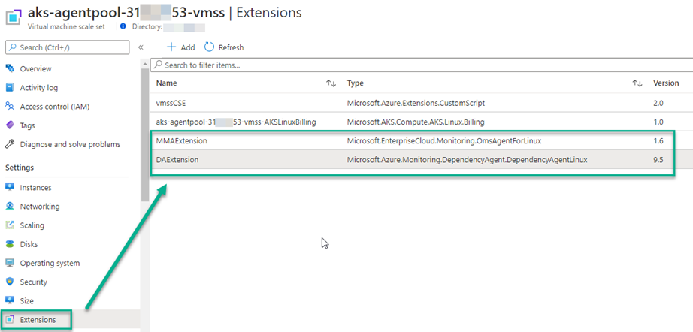Image resolution: width=693 pixels, height=332 pixels.
Task: Sort extensions by Name column arrows
Action: (x=331, y=83)
